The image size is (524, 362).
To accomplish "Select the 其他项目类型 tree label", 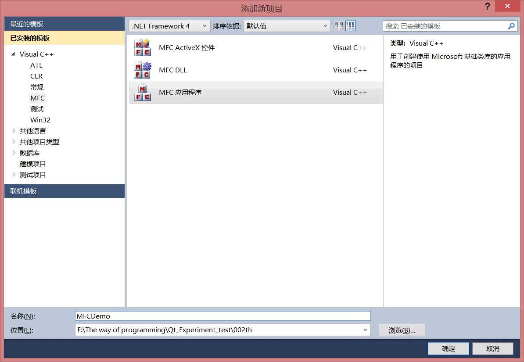I will 39,142.
